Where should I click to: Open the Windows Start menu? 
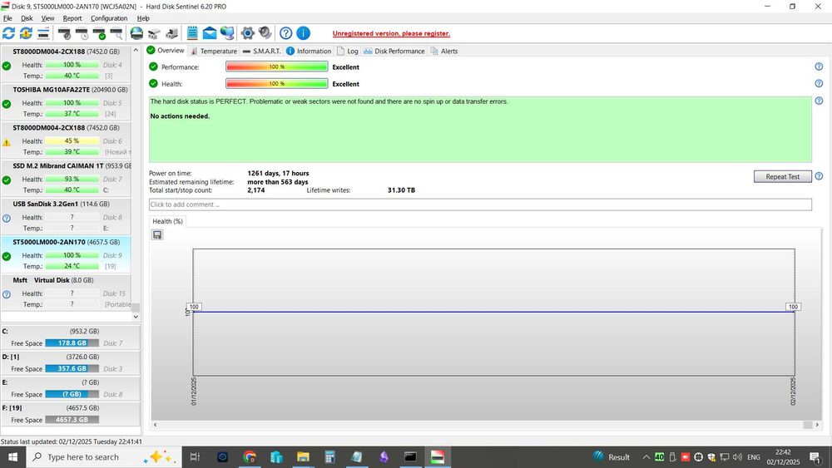pos(12,457)
